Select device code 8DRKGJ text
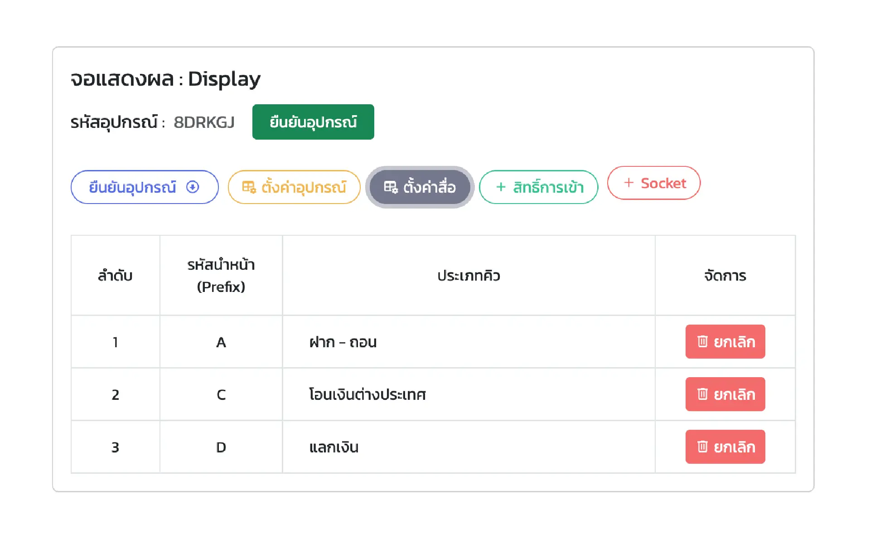 204,122
